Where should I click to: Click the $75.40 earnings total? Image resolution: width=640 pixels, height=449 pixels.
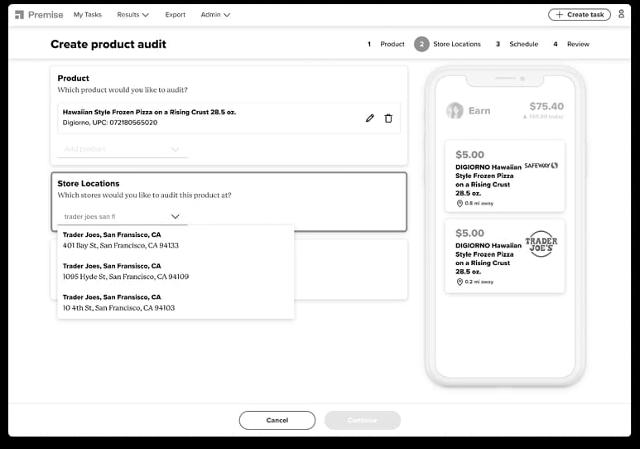click(x=546, y=106)
